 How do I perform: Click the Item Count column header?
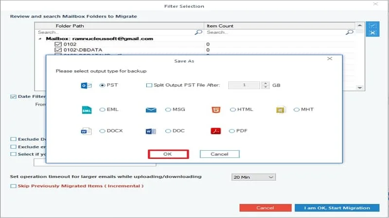280,26
